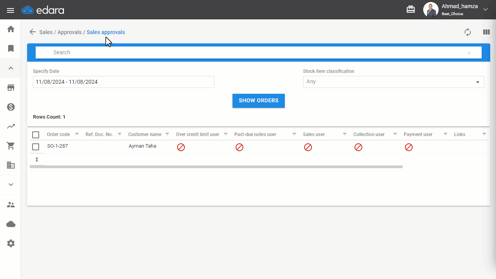Click the SO-1-287 order code
This screenshot has height=279, width=496.
(x=57, y=146)
